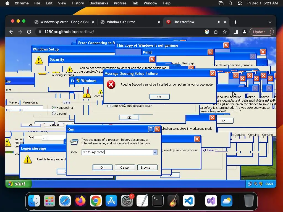Open the File menu

click(x=37, y=3)
